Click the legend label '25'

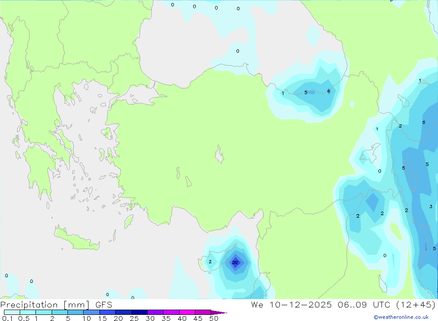pyautogui.click(x=134, y=318)
